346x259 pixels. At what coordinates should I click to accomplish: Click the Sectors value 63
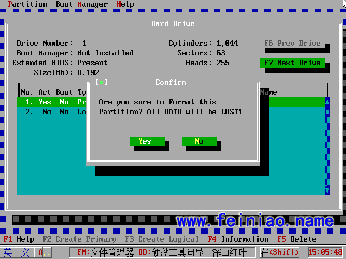coord(221,53)
